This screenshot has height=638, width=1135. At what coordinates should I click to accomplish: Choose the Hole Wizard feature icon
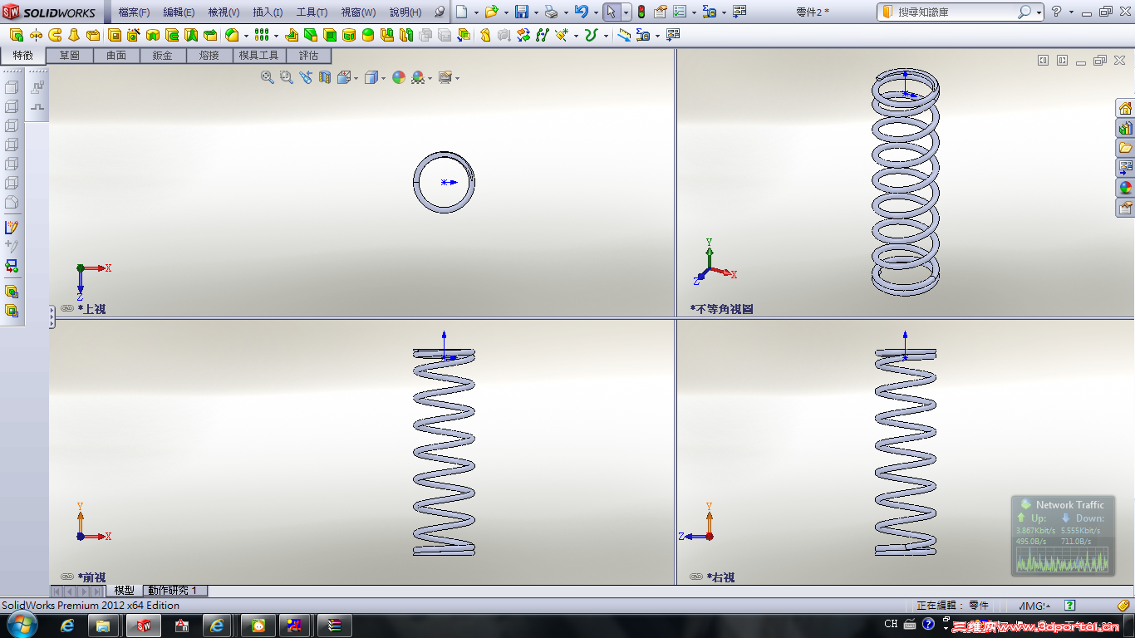pos(134,35)
